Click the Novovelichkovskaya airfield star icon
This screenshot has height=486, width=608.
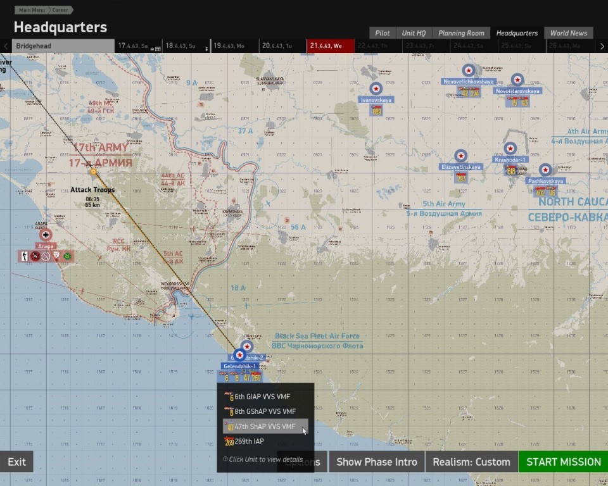tap(469, 70)
